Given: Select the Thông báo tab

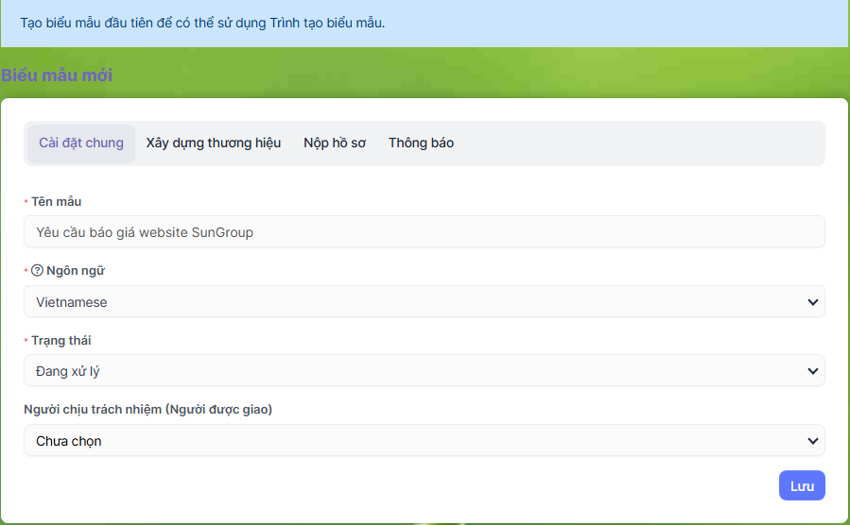Looking at the screenshot, I should 421,144.
